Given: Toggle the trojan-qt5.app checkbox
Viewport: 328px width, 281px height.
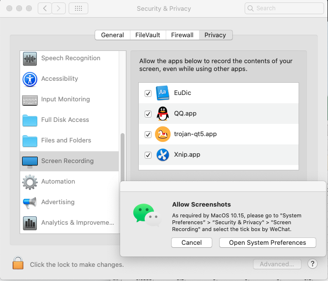Looking at the screenshot, I should click(x=148, y=134).
